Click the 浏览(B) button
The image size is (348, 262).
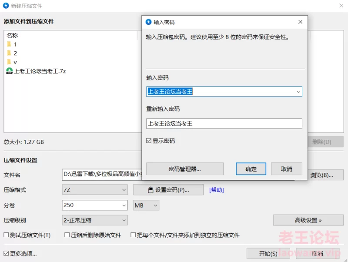point(325,175)
